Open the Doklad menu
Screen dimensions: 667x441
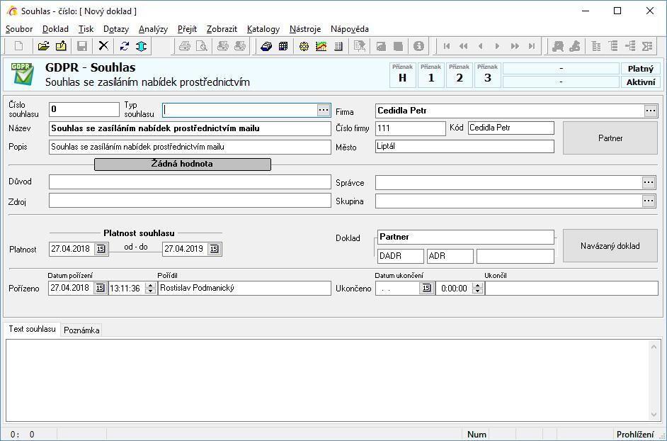click(55, 29)
